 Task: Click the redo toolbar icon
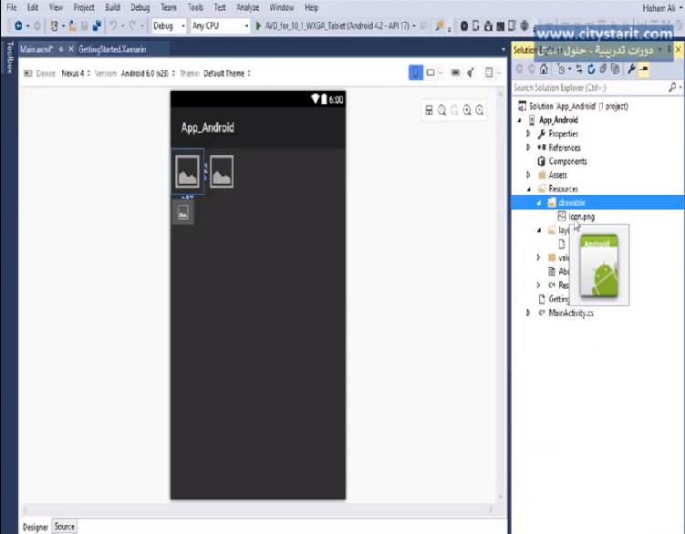coord(133,26)
